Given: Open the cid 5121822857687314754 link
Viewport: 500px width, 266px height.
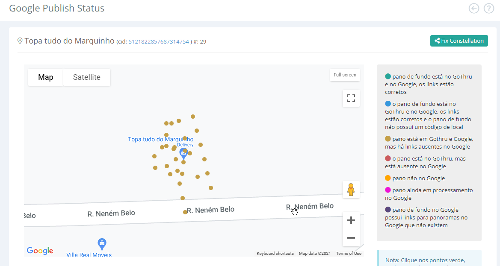Looking at the screenshot, I should [x=159, y=42].
